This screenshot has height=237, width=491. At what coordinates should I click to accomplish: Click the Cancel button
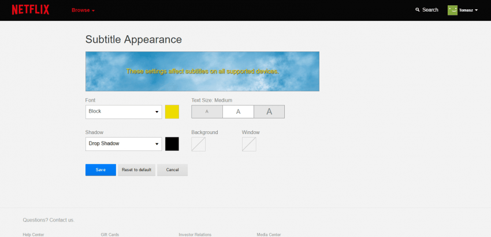[x=172, y=170]
